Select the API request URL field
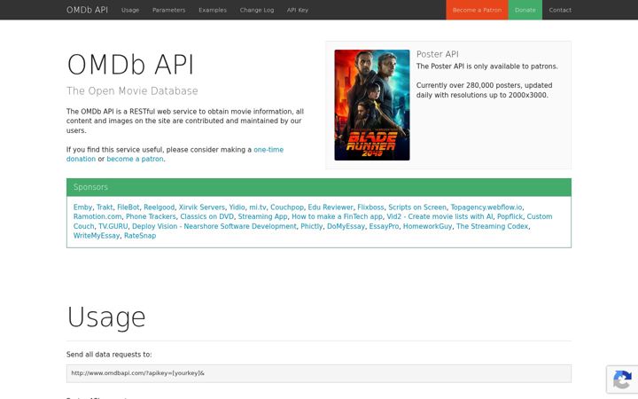 pos(319,373)
